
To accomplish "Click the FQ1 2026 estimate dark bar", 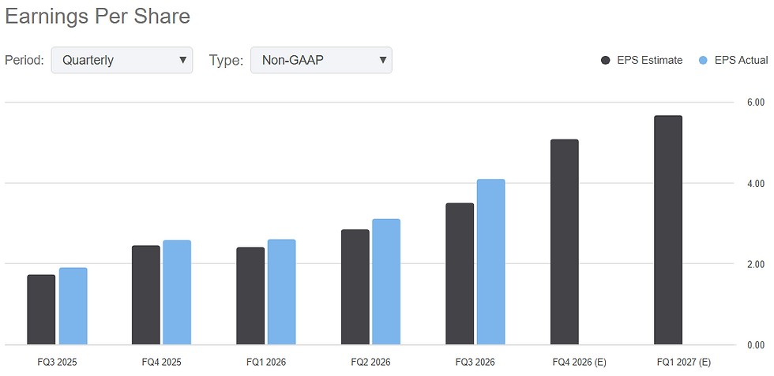I will 250,296.
